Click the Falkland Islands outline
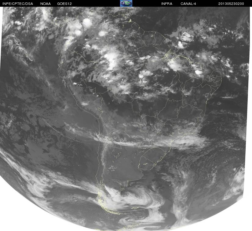This screenshot has width=252, height=231. pyautogui.click(x=135, y=208)
